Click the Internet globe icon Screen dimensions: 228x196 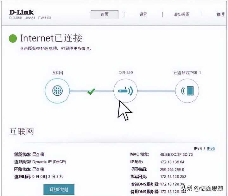(57, 91)
